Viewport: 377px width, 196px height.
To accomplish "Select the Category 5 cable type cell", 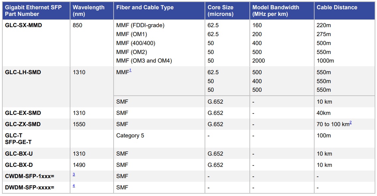I will 130,135.
